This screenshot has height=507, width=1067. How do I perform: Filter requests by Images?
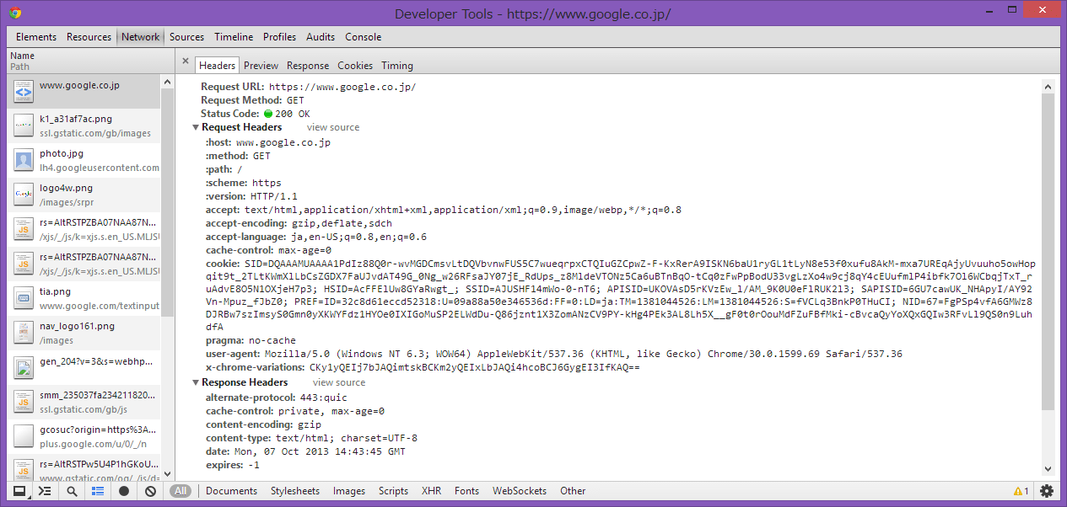(349, 491)
